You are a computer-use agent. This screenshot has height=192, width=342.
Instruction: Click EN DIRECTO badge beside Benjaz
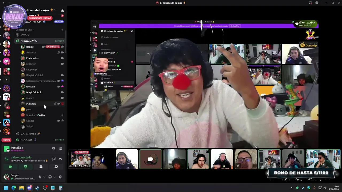click(53, 47)
